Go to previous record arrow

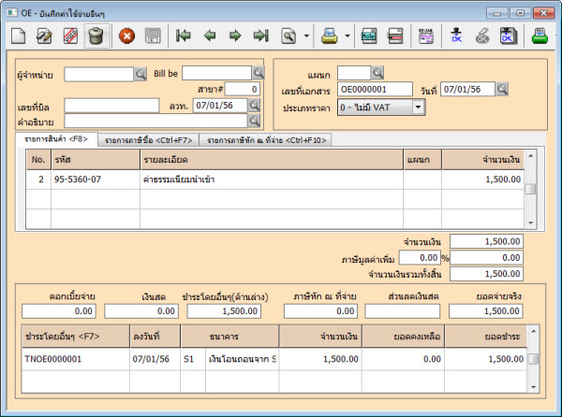coord(209,36)
